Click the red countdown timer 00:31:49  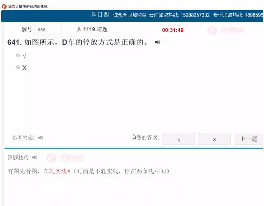click(172, 30)
